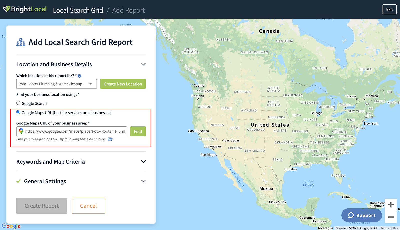The image size is (400, 230).
Task: Click the Google Maps URL input field
Action: [x=72, y=131]
